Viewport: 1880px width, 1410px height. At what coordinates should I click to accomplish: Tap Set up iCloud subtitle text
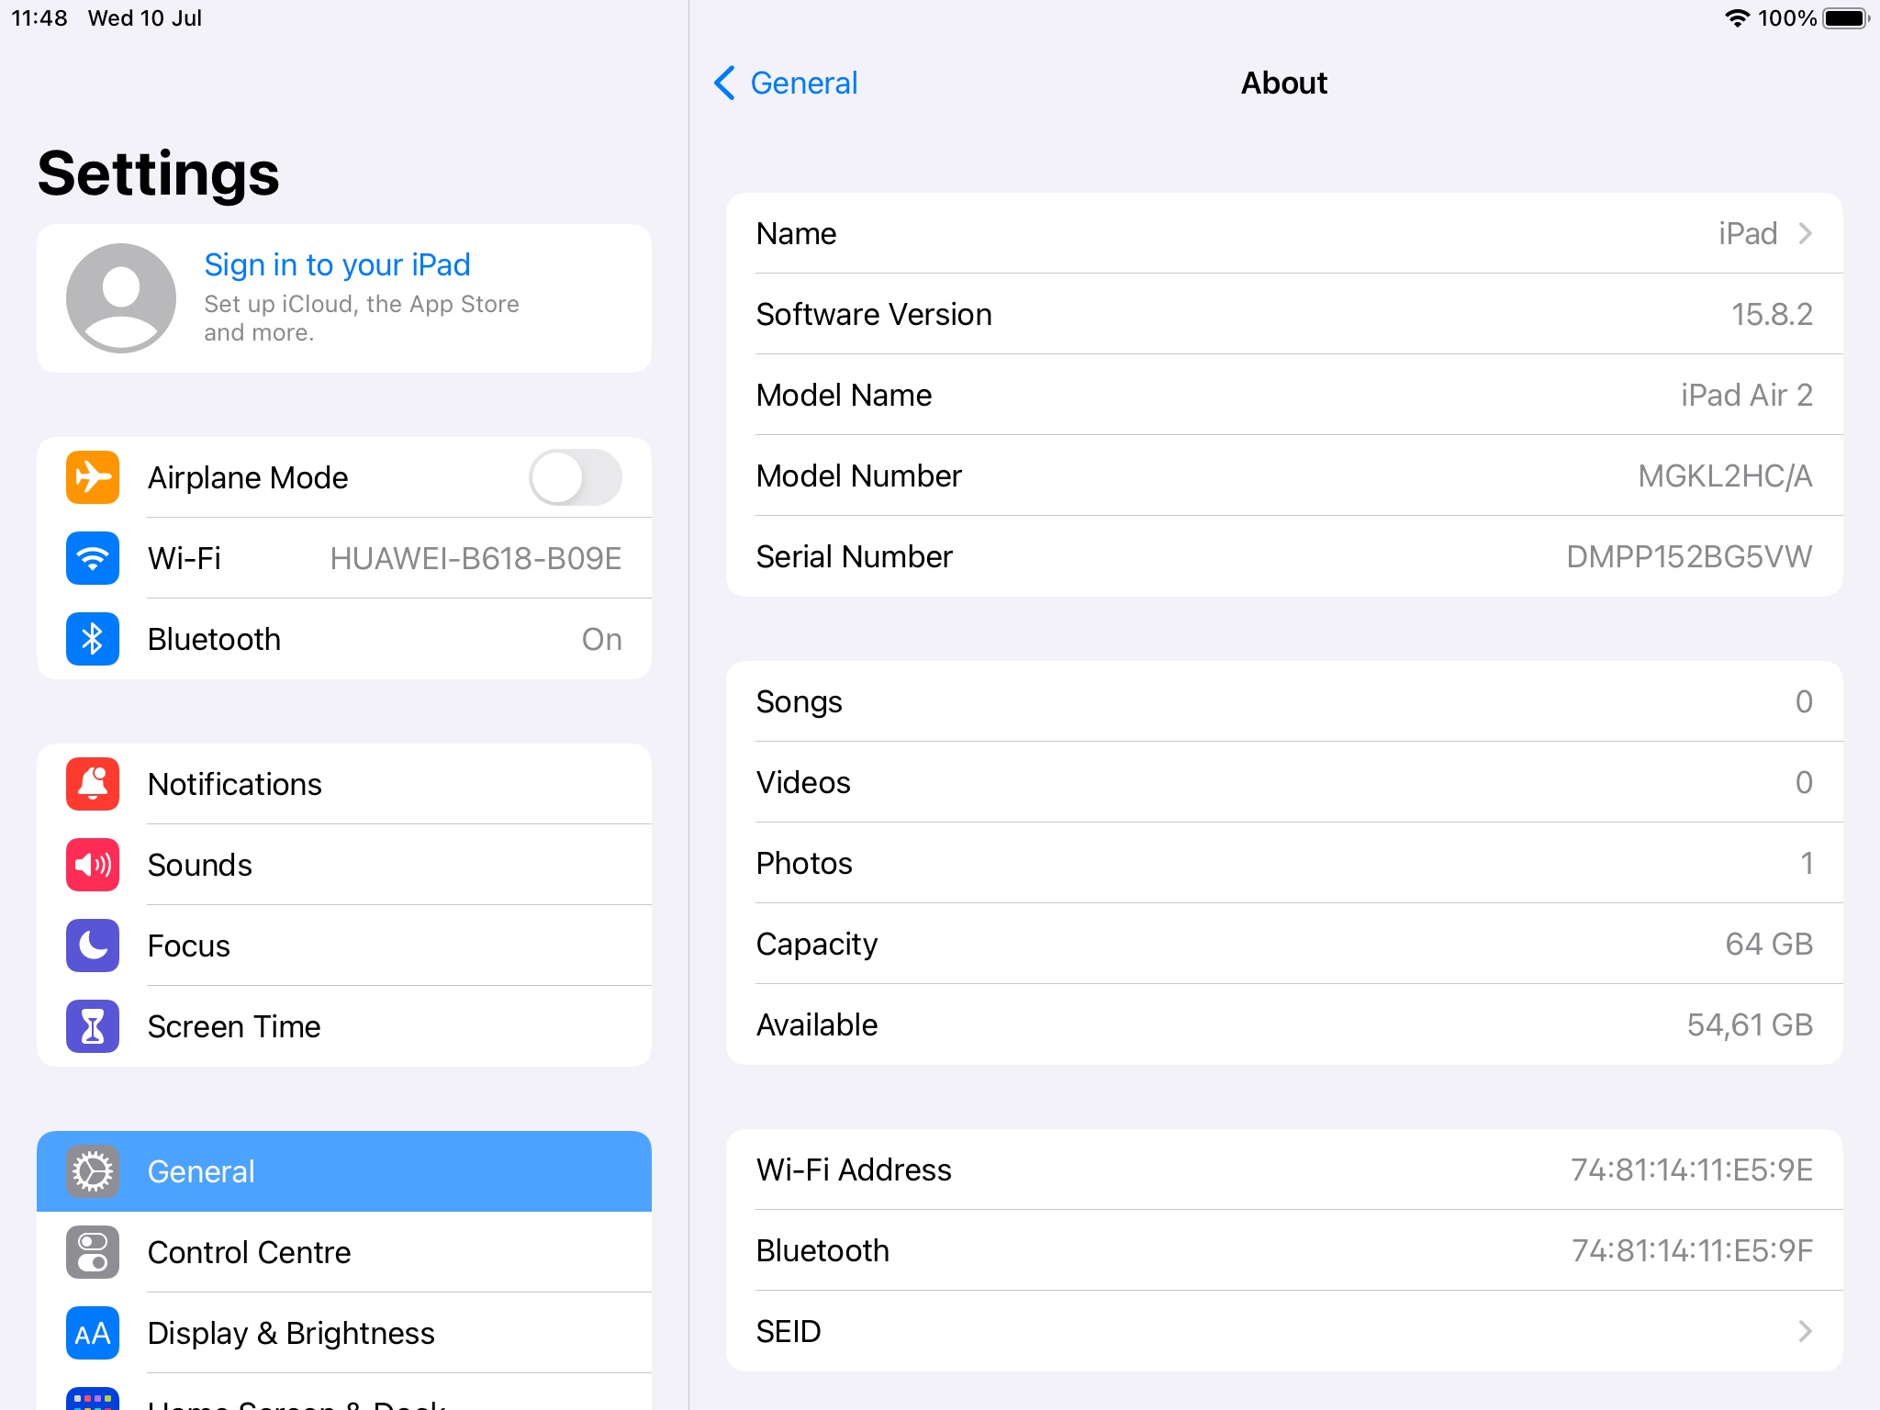coord(362,318)
